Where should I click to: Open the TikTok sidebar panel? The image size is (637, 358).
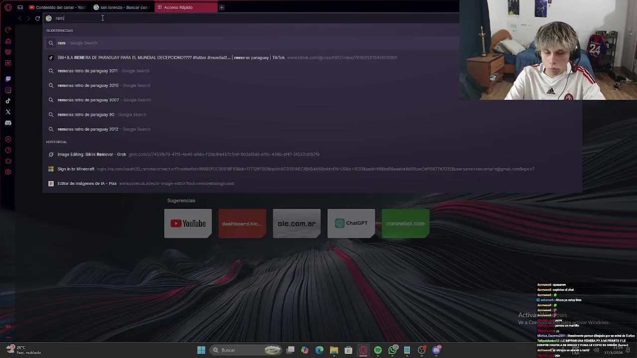pos(8,101)
